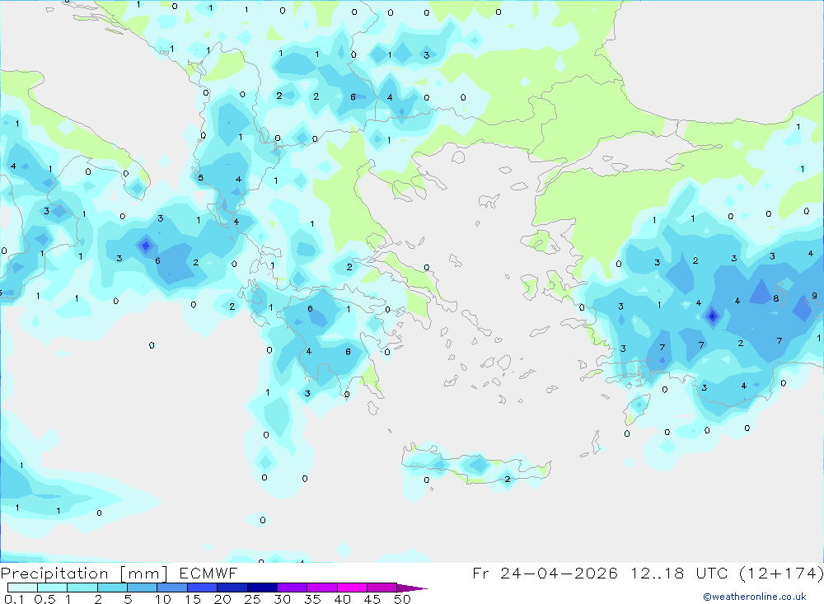Screen dimensions: 824x604
Task: Click the 'UTC' label in the footer
Action: 713,573
